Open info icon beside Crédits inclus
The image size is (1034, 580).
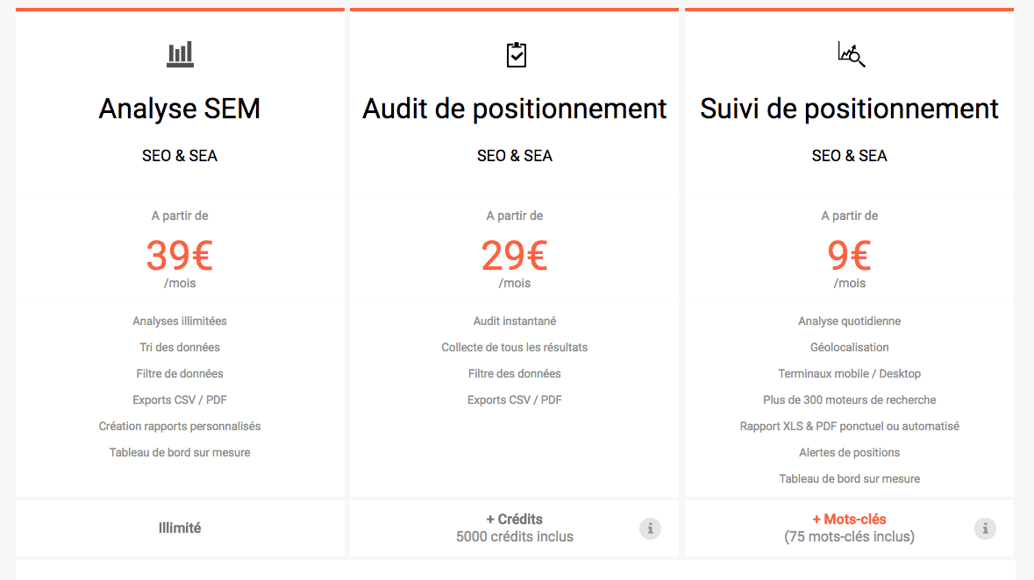pyautogui.click(x=650, y=528)
